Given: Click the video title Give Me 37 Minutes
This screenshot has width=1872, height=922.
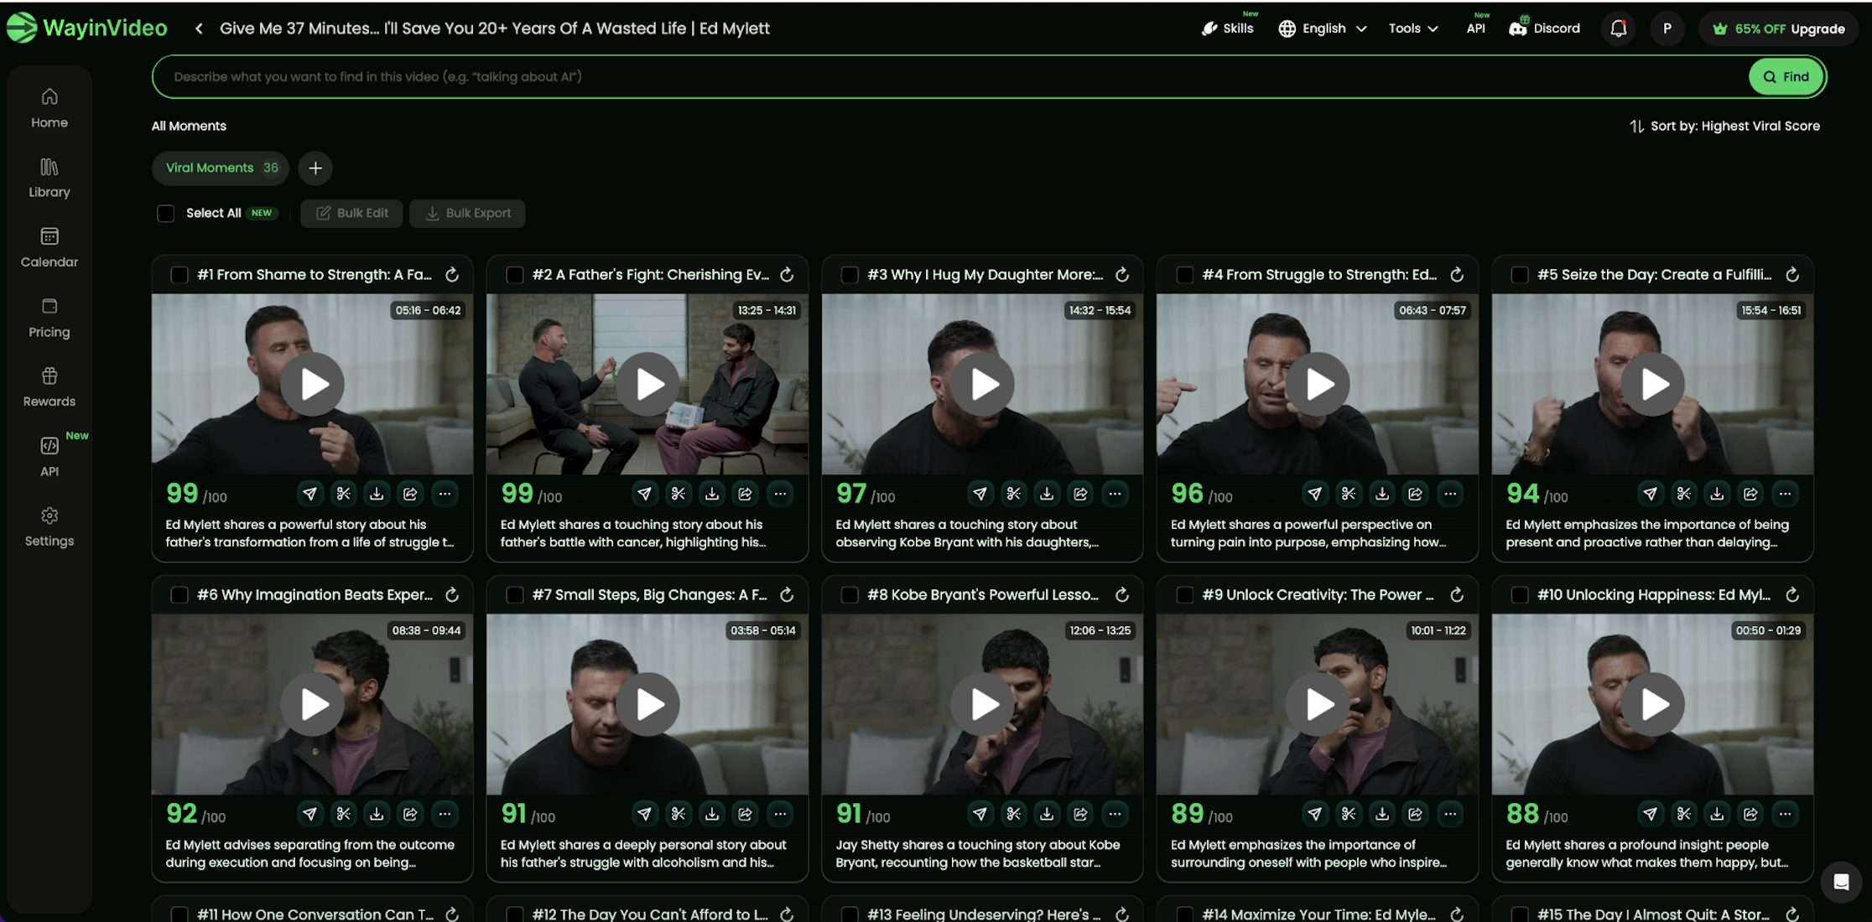Looking at the screenshot, I should (495, 28).
